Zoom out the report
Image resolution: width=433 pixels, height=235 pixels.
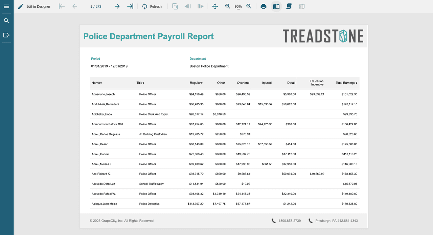(x=228, y=6)
